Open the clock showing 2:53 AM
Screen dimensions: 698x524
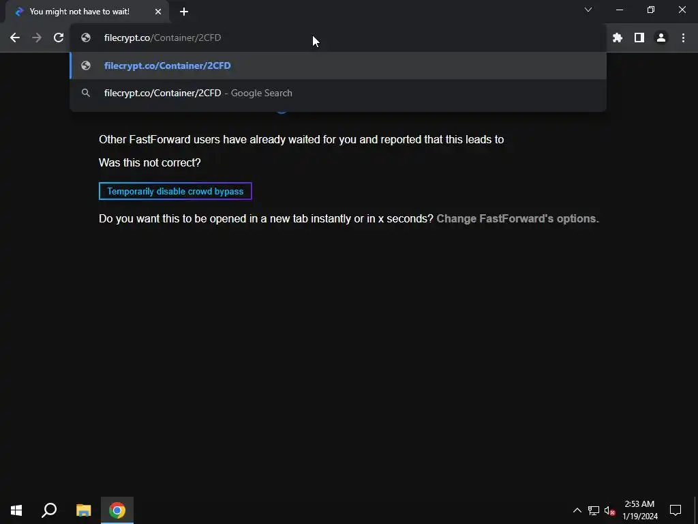[x=639, y=510]
